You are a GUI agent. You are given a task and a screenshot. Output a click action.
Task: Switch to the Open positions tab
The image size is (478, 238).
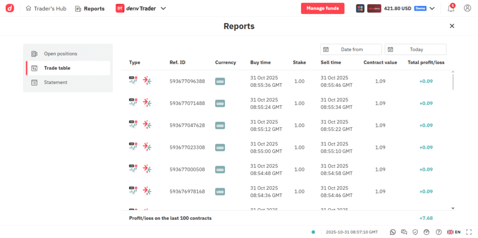[x=60, y=54]
